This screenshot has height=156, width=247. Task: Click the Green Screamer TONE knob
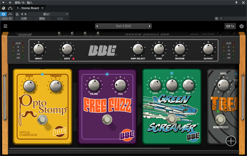[172, 85]
